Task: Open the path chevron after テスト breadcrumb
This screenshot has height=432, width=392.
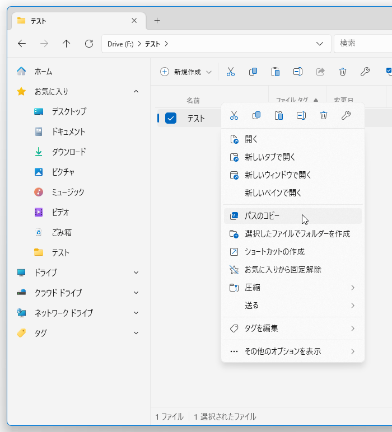Action: 166,44
